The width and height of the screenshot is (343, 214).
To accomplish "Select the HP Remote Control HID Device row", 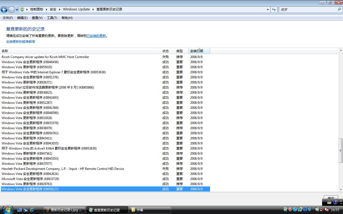I will pos(105,169).
